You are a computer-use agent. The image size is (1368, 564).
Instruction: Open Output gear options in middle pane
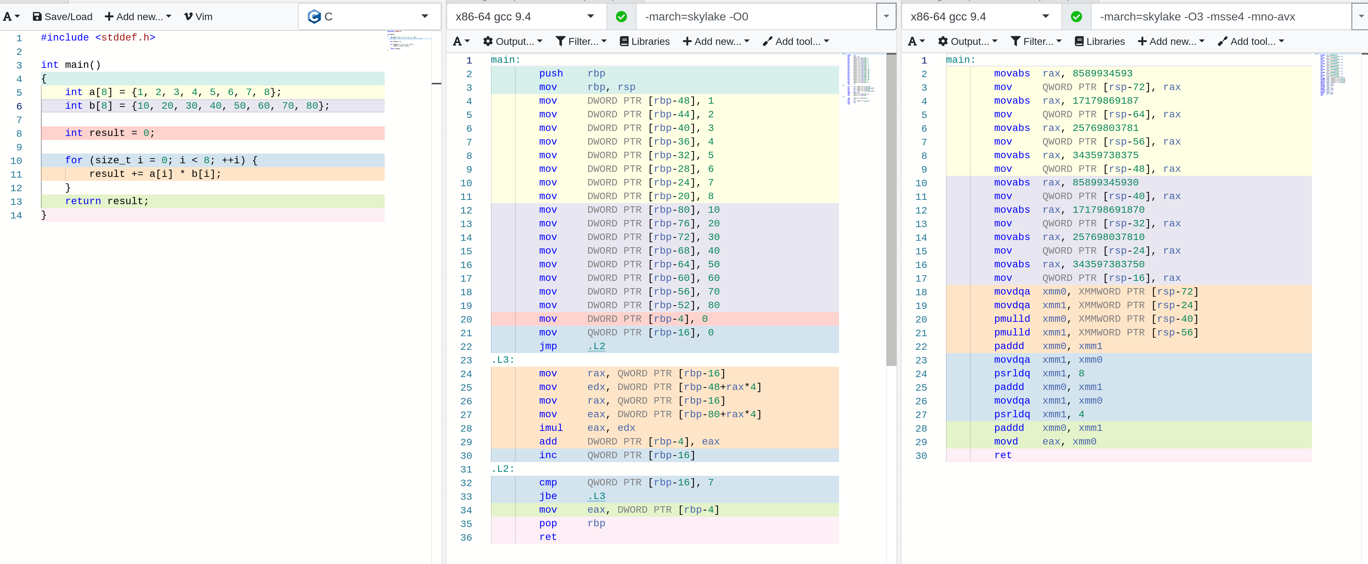512,41
